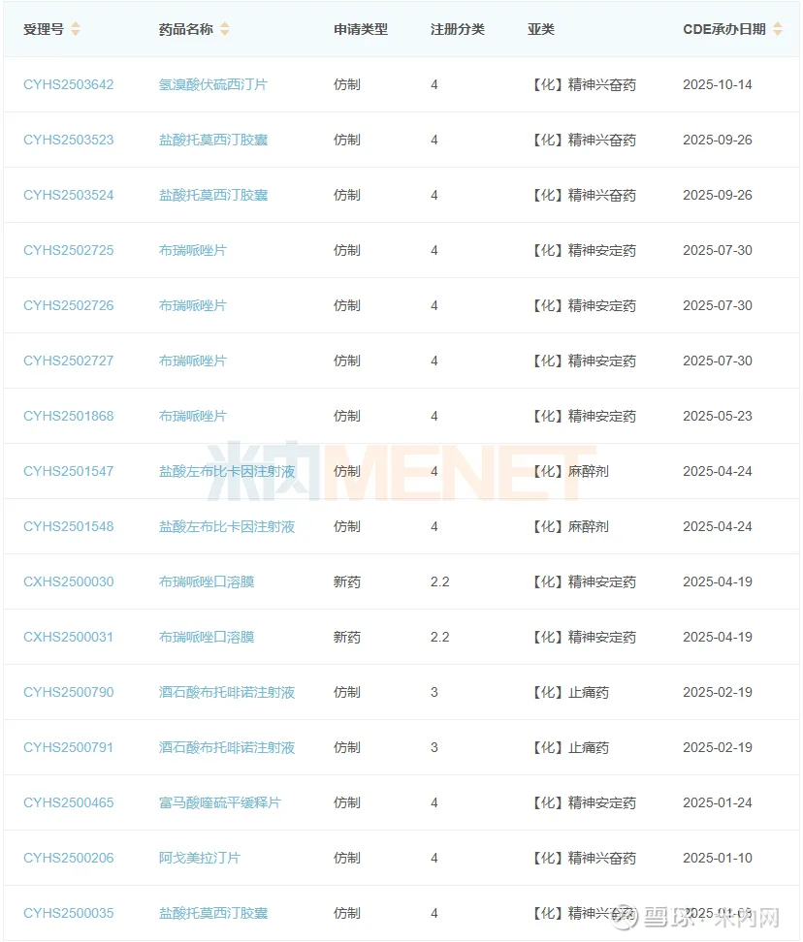Open record CYHS2502725
This screenshot has height=942, width=803.
tap(68, 250)
